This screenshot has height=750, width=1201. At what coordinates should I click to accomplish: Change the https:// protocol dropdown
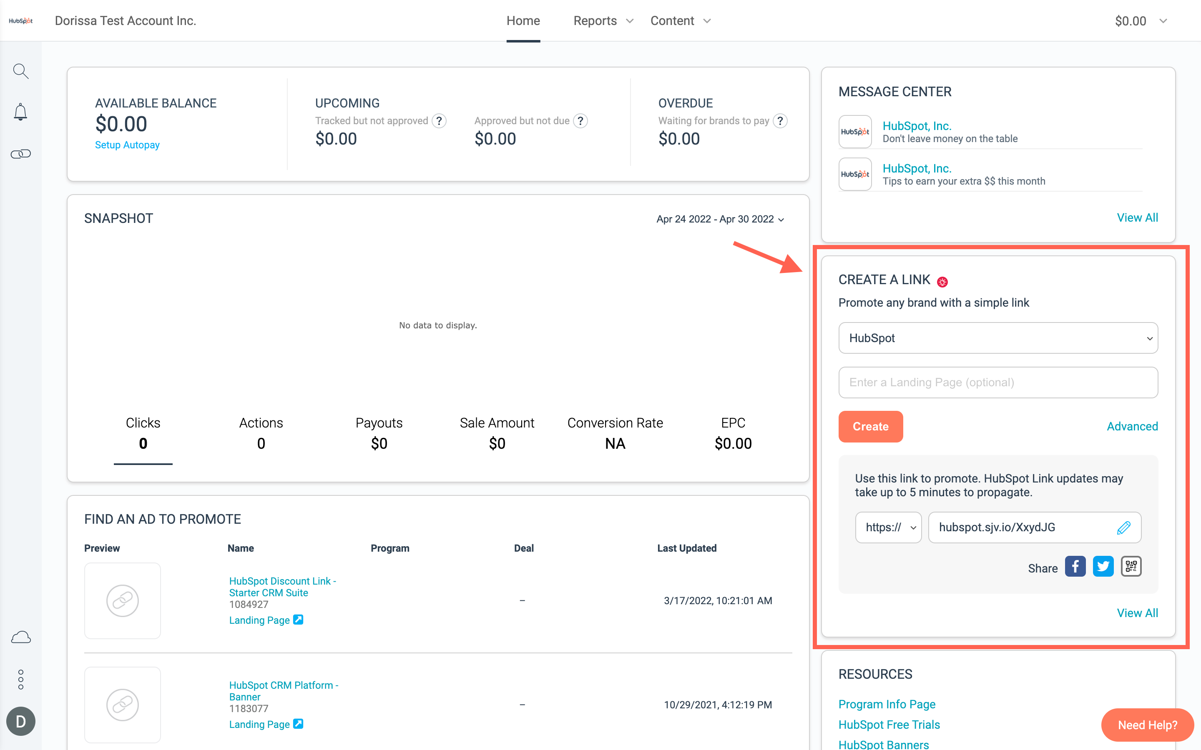click(888, 528)
